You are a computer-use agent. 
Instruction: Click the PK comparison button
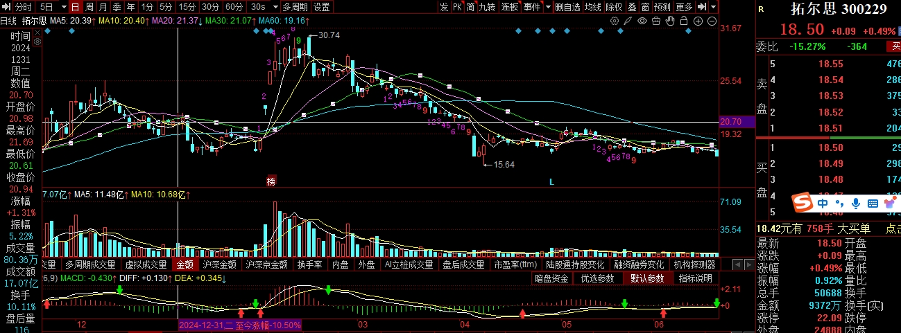pyautogui.click(x=457, y=7)
